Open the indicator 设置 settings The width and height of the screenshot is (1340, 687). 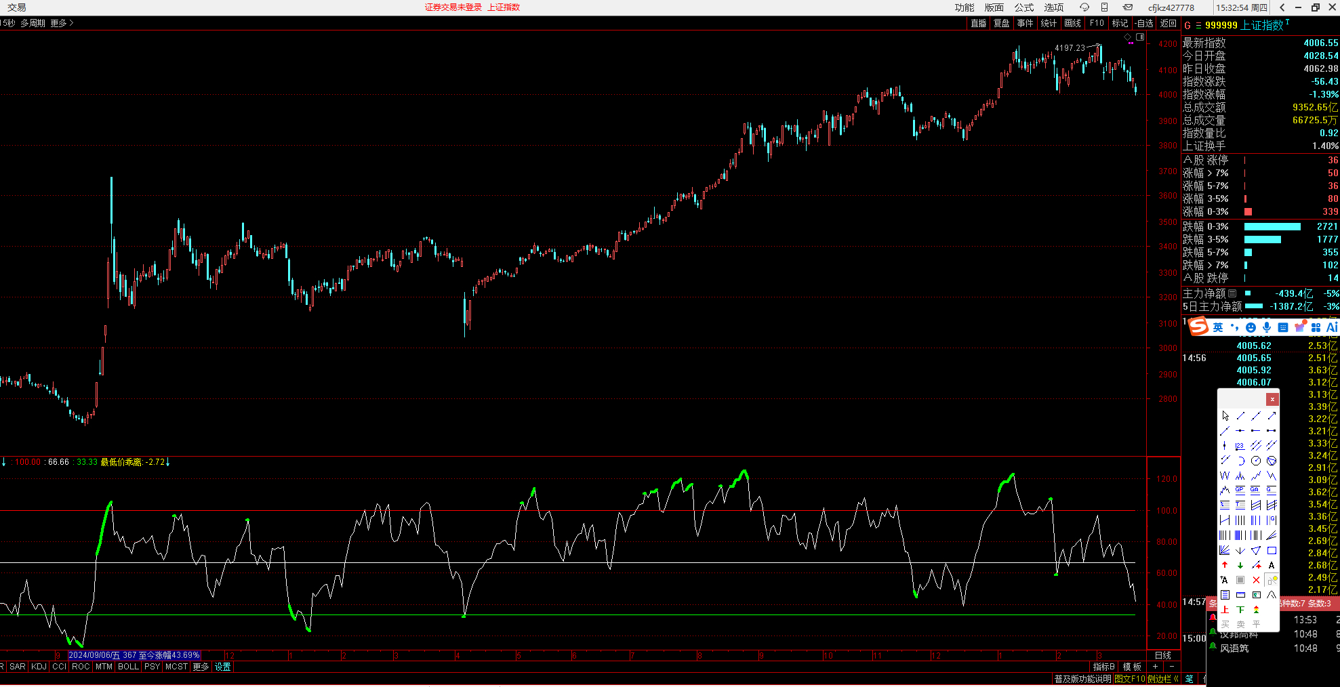(x=223, y=667)
